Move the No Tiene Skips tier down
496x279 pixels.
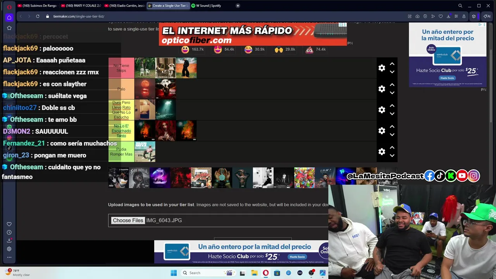(392, 72)
